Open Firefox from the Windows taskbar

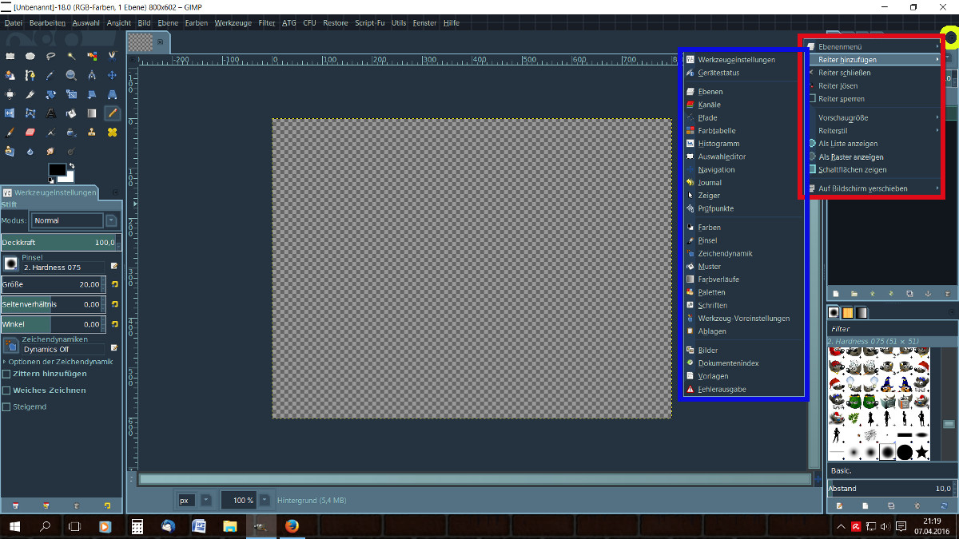point(291,526)
